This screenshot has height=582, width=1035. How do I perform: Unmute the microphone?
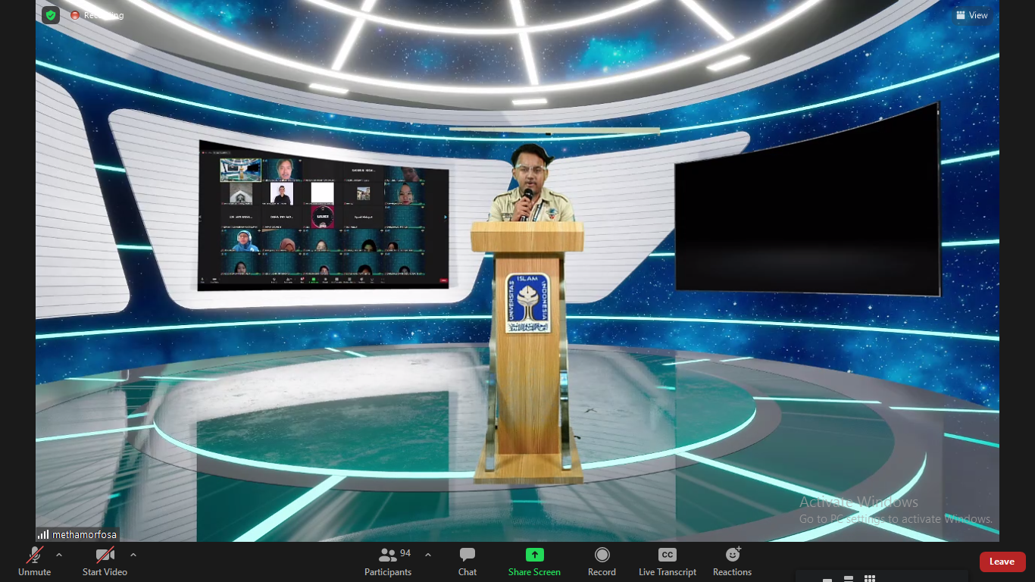pyautogui.click(x=35, y=562)
